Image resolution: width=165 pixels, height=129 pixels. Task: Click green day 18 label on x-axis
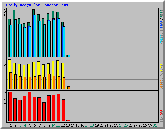click(92, 125)
